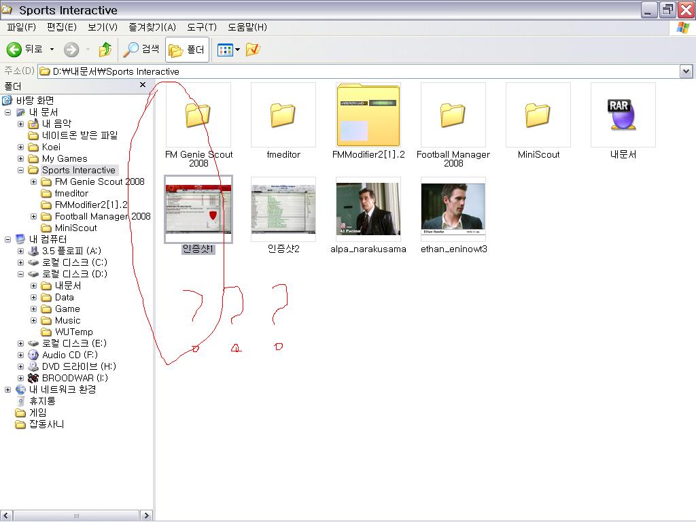Select the MiniScout folder icon in file view

pos(538,114)
